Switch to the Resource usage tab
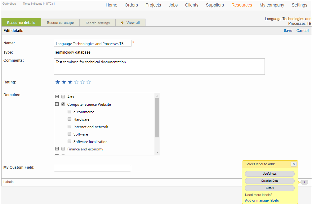 (x=60, y=23)
